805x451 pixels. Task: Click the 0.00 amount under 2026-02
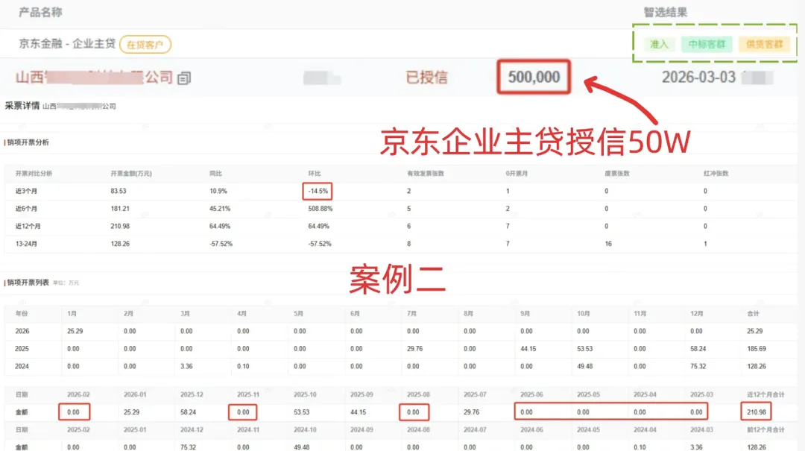tap(73, 412)
